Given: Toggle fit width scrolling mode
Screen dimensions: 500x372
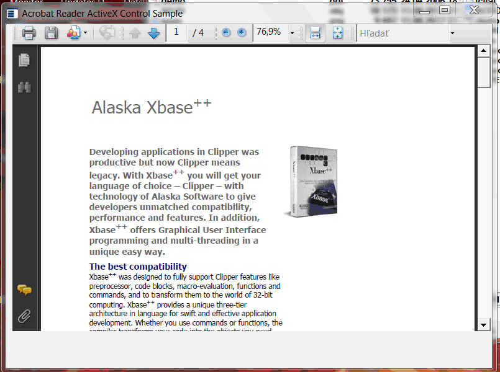Looking at the screenshot, I should click(x=315, y=33).
